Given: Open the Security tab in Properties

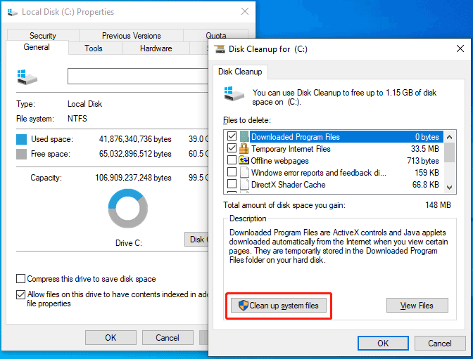Looking at the screenshot, I should tap(43, 36).
